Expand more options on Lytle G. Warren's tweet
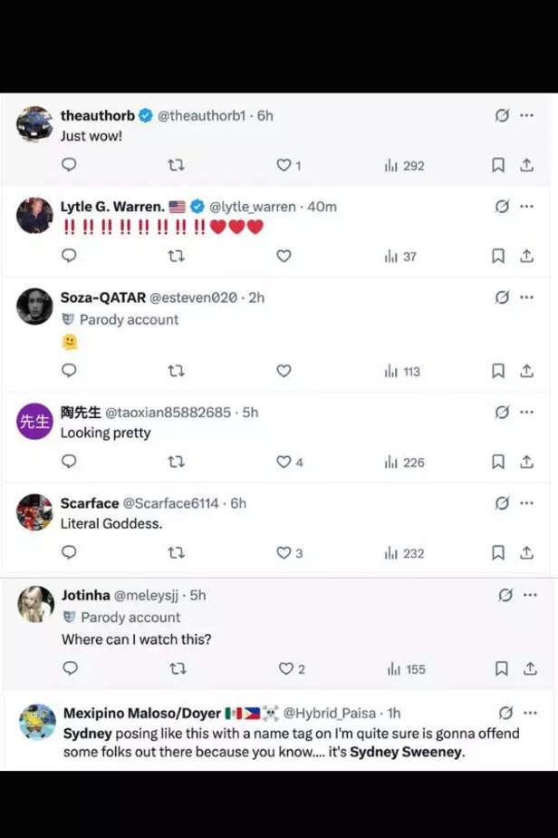This screenshot has height=838, width=558. click(527, 207)
